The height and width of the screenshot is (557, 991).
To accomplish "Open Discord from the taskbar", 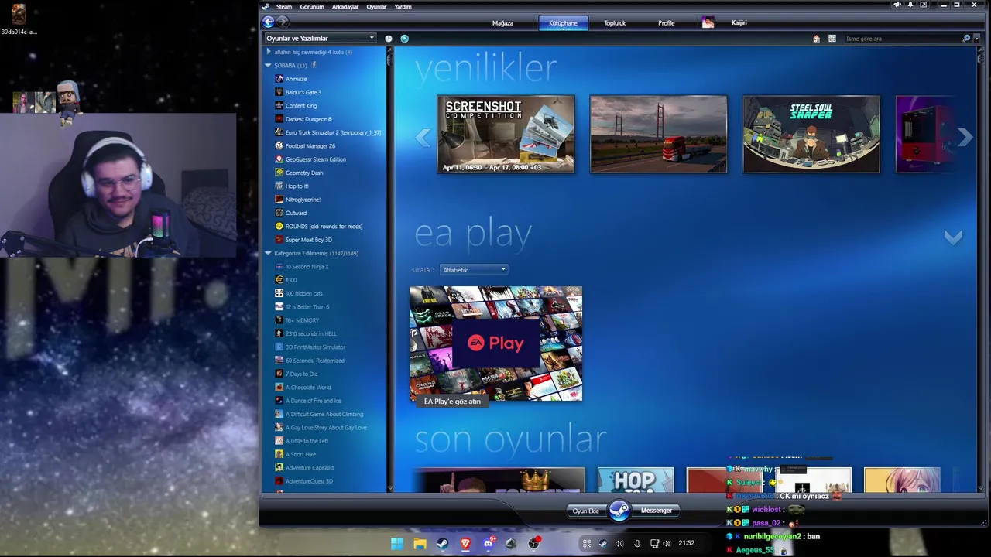I will 489,543.
